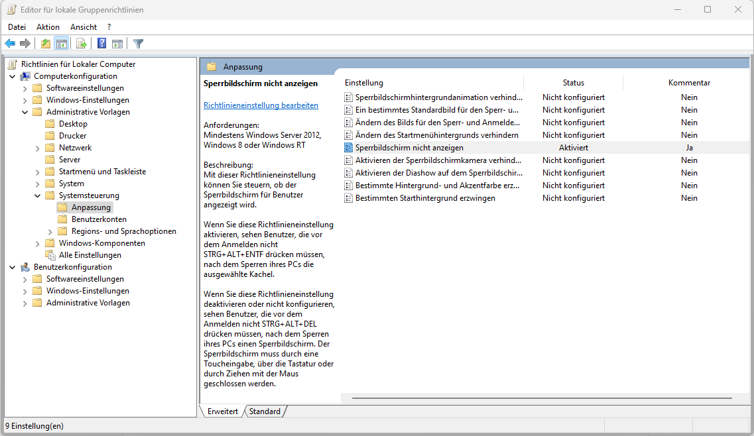Expand the Startmenü und Taskleiste node
This screenshot has height=436, width=754.
[38, 172]
